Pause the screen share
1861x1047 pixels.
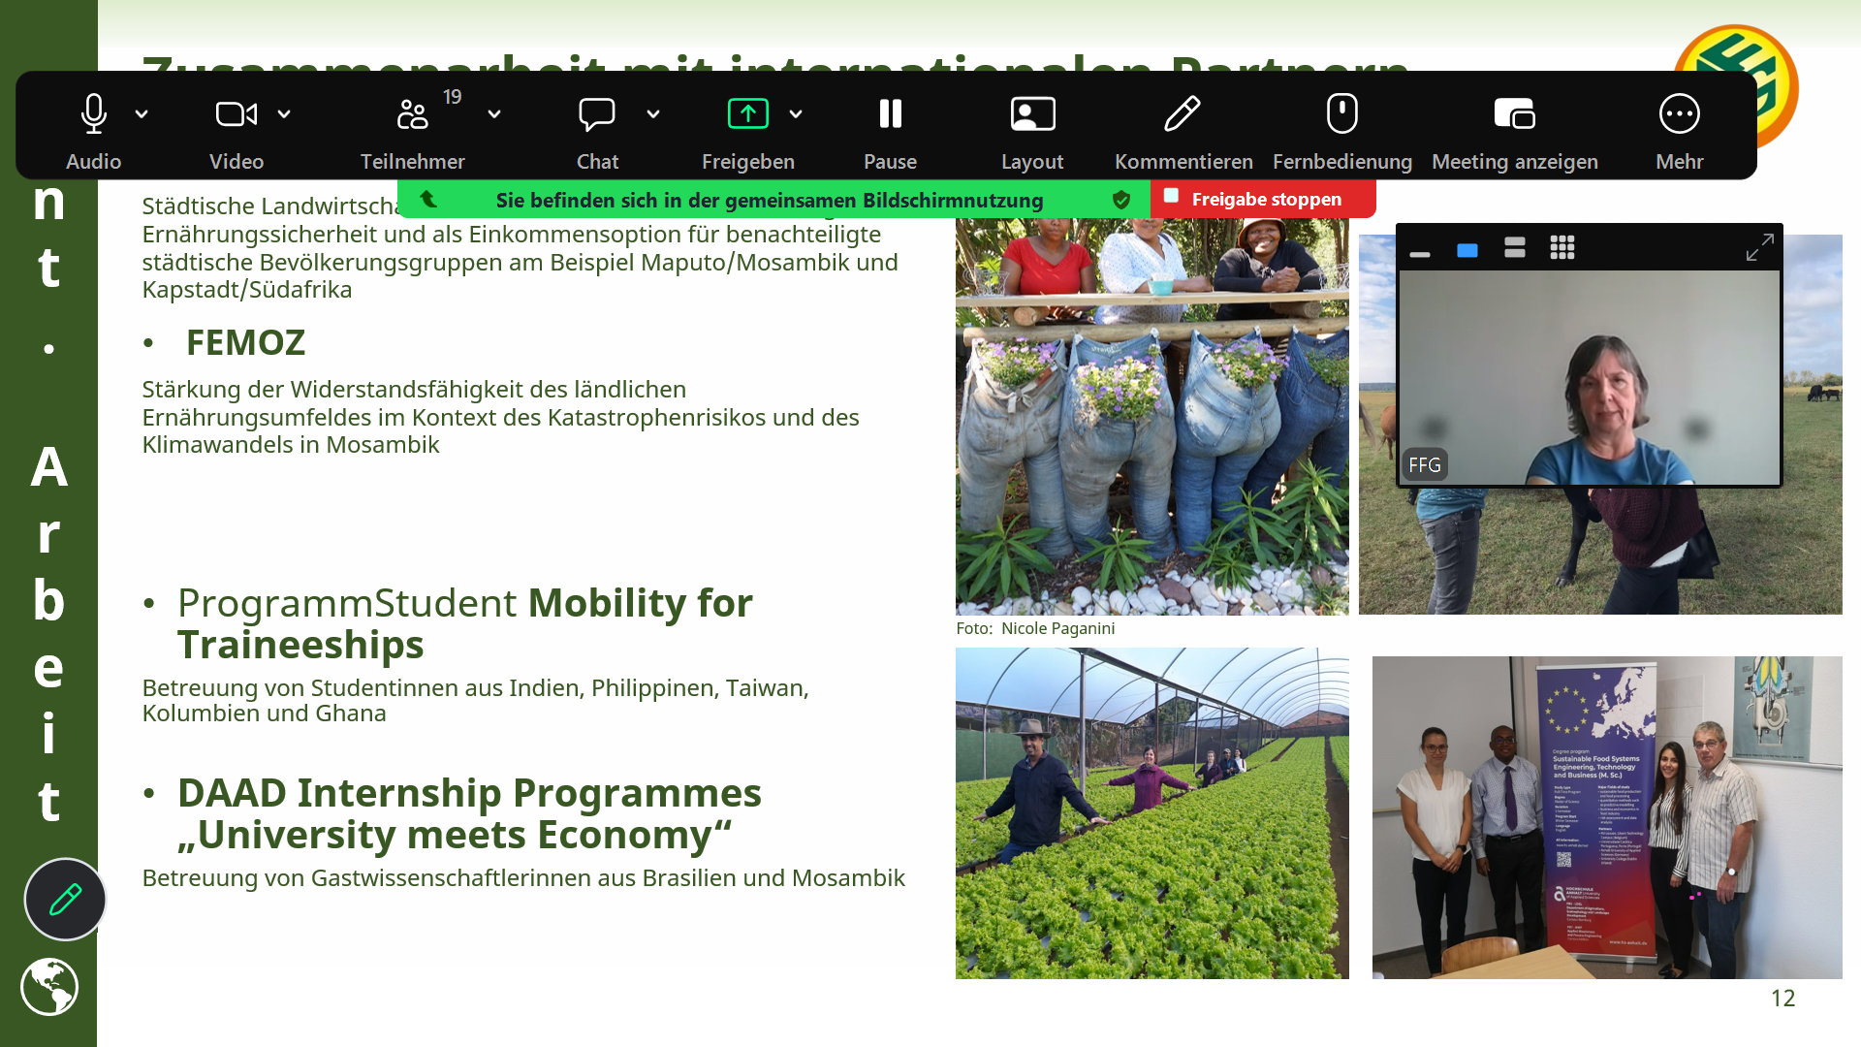[x=890, y=114]
